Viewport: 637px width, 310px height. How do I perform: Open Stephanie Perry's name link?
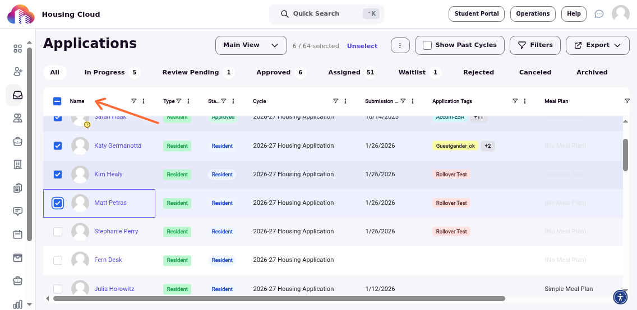(116, 232)
